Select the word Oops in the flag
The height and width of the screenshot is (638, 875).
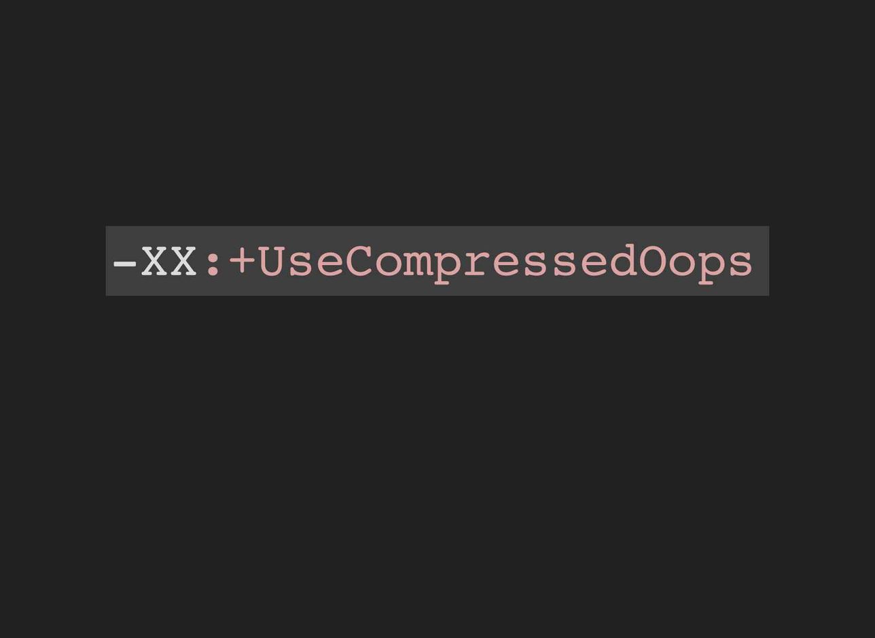point(696,263)
